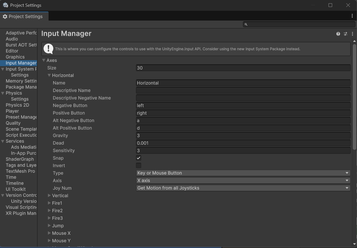The width and height of the screenshot is (357, 248).
Task: Click the Positive Button field with right
Action: click(x=243, y=113)
